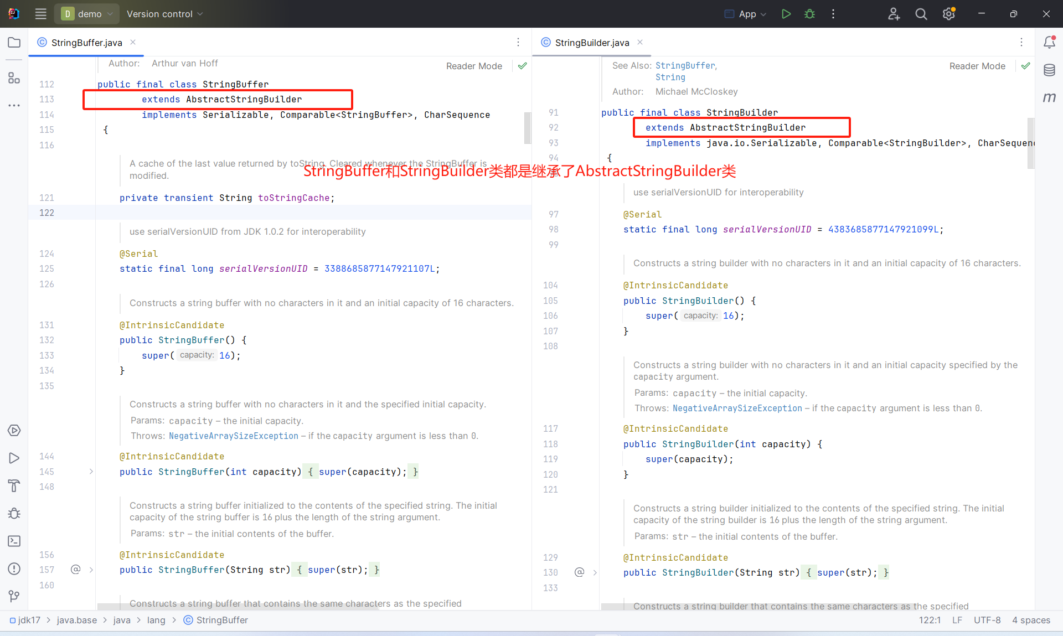
Task: Open the Project tool window folder icon
Action: click(14, 43)
